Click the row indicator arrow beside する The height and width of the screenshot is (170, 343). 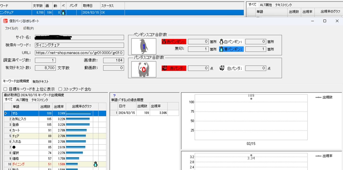click(x=6, y=113)
